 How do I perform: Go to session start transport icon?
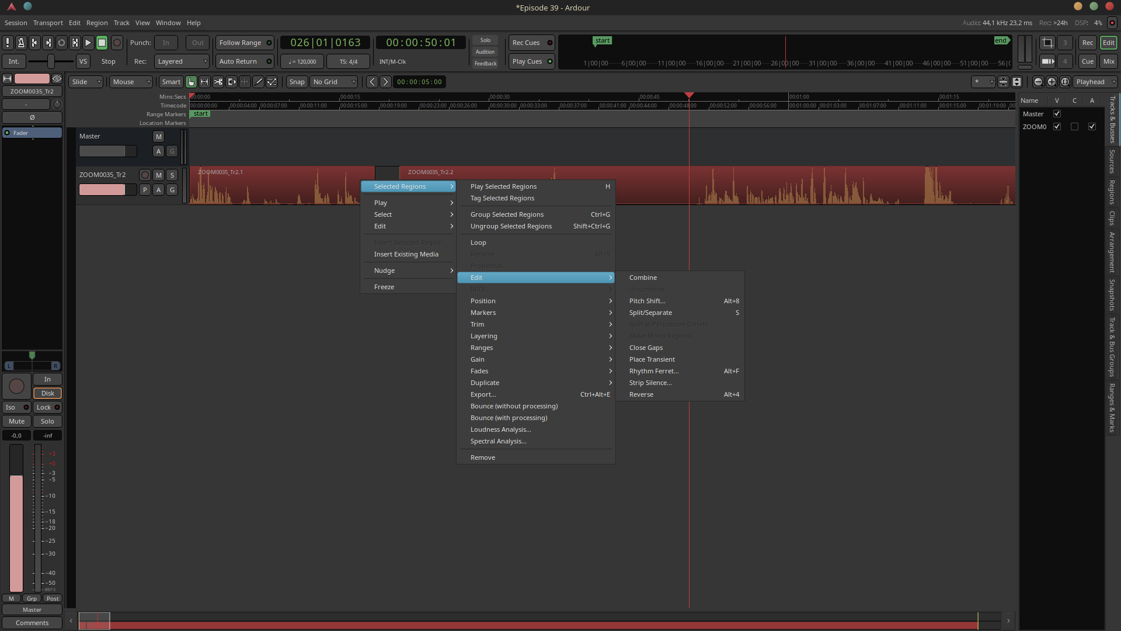click(34, 43)
